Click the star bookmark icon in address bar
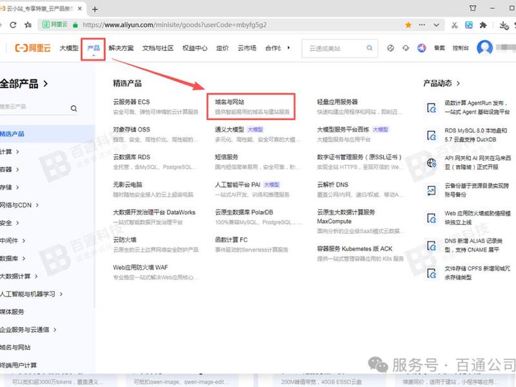The height and width of the screenshot is (387, 516). coord(408,25)
